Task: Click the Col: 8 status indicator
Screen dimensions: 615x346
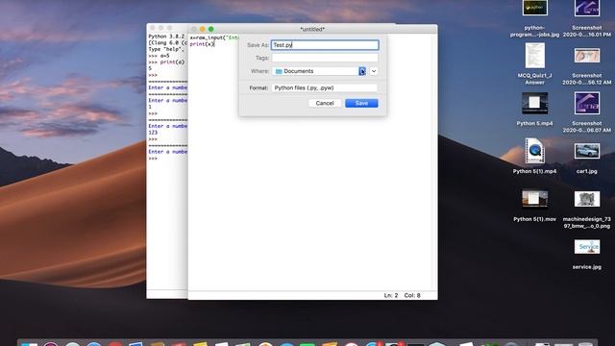Action: (412, 295)
